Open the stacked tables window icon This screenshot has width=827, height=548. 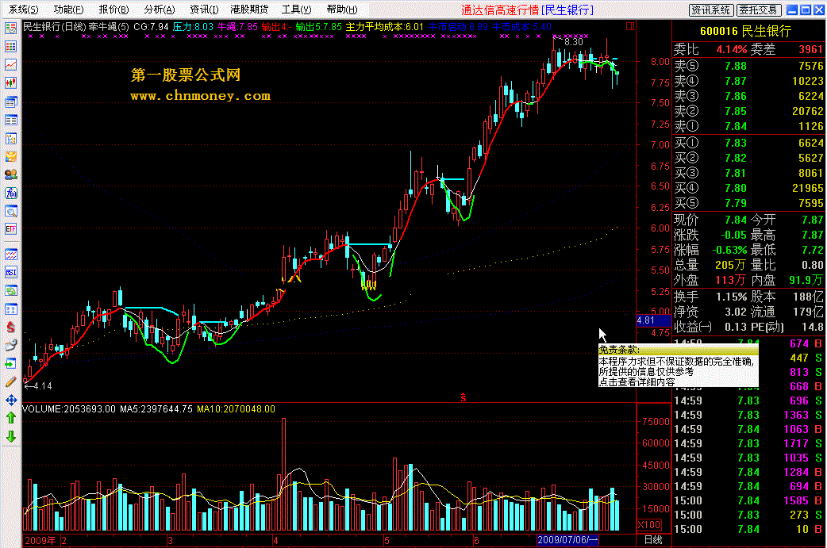[x=10, y=102]
